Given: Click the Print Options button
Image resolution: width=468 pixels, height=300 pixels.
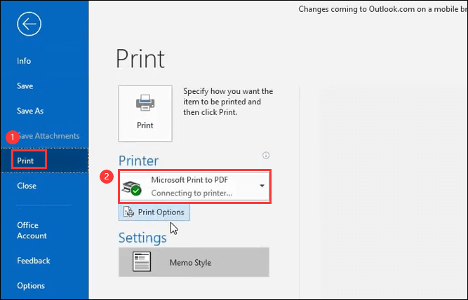Looking at the screenshot, I should coord(154,212).
